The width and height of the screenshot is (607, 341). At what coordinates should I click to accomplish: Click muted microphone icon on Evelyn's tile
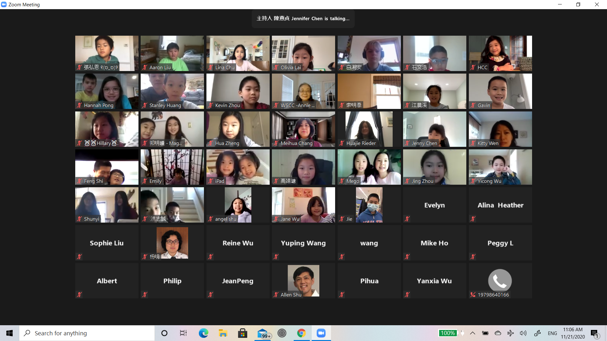coord(407,219)
